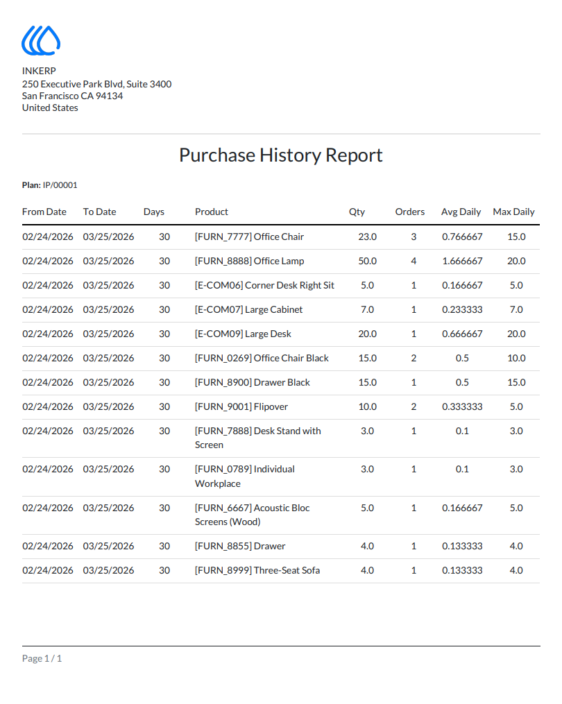Select [FURN_7888] Desk Stand with Screen
Image resolution: width=562 pixels, height=704 pixels.
258,438
